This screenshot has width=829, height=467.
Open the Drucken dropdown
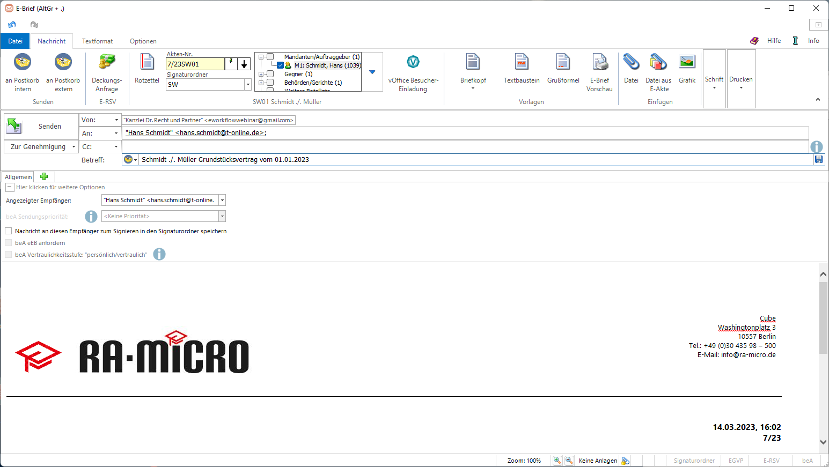[741, 79]
